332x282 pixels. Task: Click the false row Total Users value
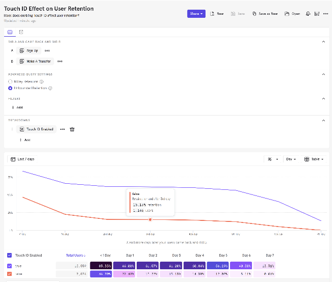coord(72,274)
